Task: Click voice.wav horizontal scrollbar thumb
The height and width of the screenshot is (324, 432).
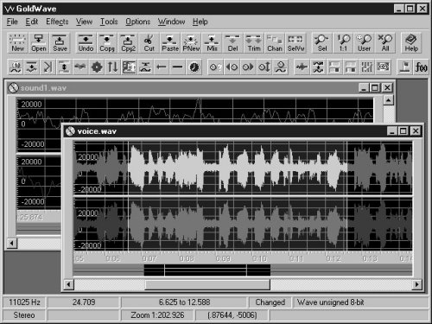Action: pos(207,285)
